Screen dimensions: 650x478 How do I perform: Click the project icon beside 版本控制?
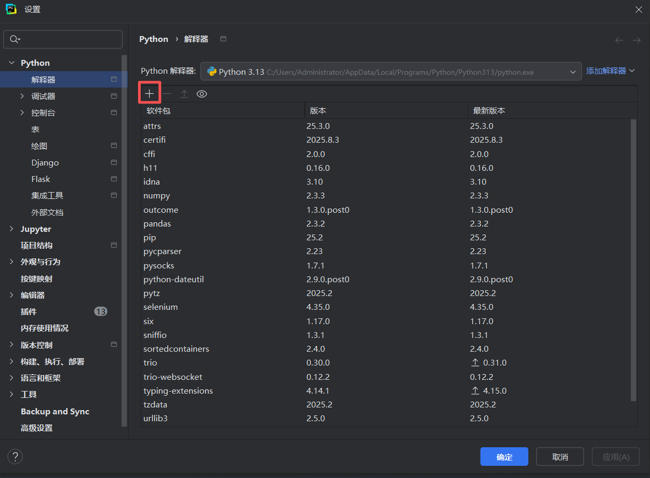point(114,345)
